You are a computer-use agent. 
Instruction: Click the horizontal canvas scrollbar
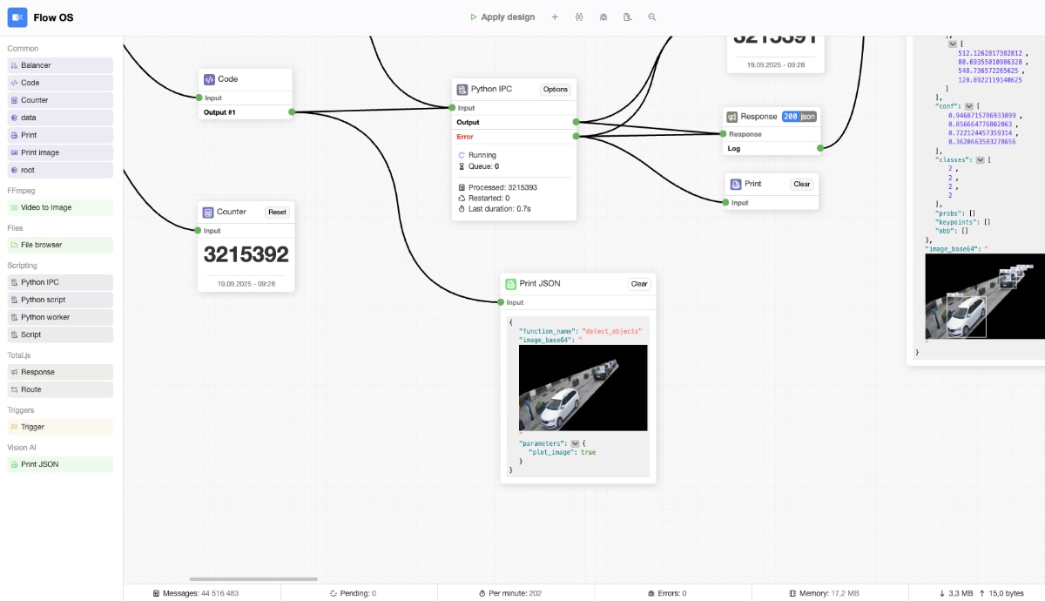[x=253, y=577]
